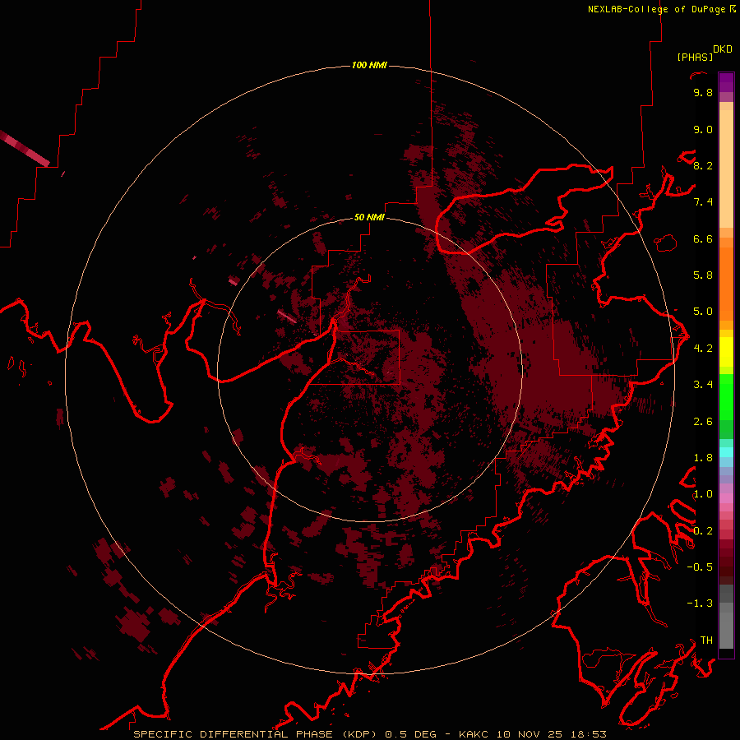Viewport: 740px width, 740px height.
Task: Click the 9.8 value on the legend
Action: pos(703,92)
